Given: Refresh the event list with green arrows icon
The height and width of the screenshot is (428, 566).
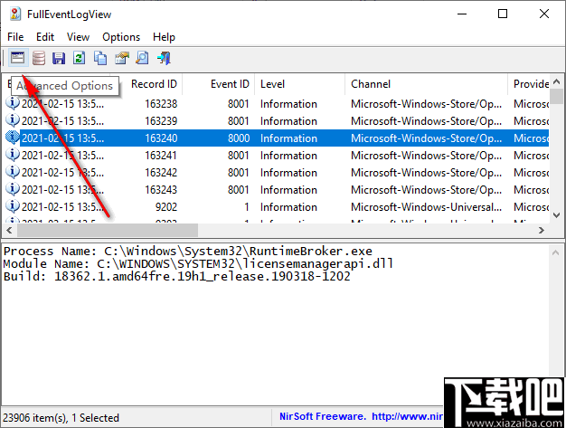Looking at the screenshot, I should coord(79,58).
